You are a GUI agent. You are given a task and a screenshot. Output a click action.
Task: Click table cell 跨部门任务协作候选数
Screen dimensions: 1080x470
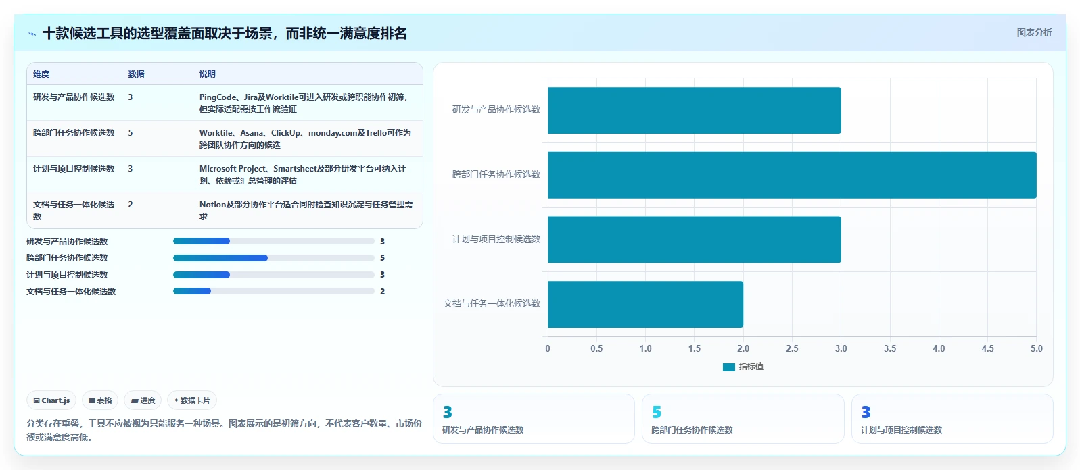pos(74,133)
